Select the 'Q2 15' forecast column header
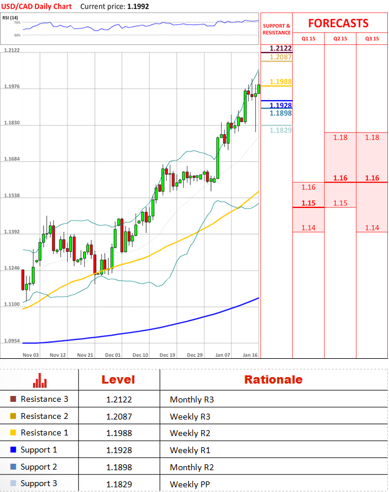 point(340,39)
